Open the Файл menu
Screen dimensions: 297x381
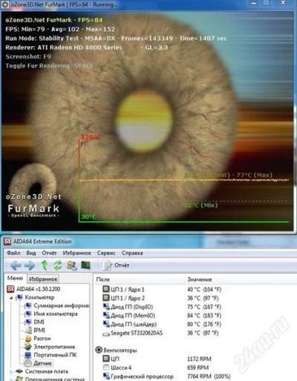13,253
